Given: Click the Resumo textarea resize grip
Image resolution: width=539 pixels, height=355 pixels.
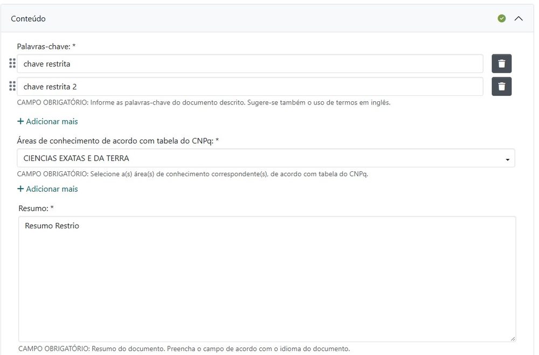Looking at the screenshot, I should [513, 338].
